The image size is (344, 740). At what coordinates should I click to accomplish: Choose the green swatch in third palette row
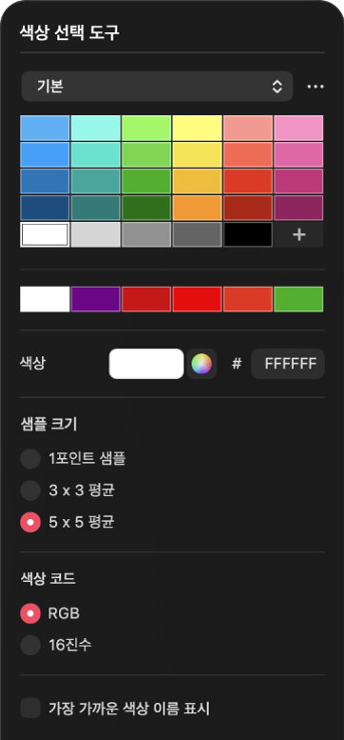(x=146, y=181)
